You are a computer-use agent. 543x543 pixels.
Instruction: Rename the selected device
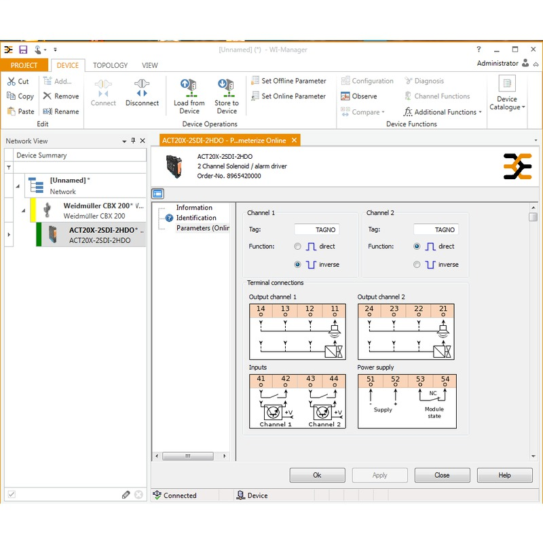point(61,111)
